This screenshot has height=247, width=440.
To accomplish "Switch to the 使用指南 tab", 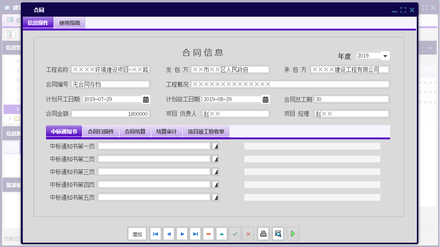I will tap(69, 23).
